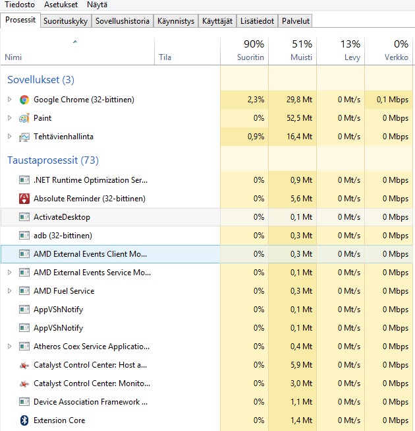Select the Paint process name
Image resolution: width=415 pixels, height=431 pixels.
point(43,118)
